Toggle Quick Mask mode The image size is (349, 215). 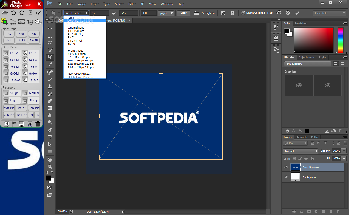(50, 188)
